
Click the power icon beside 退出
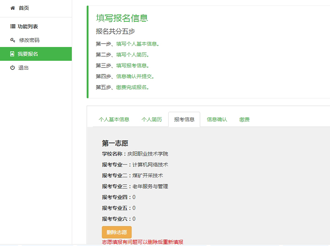tap(12, 67)
